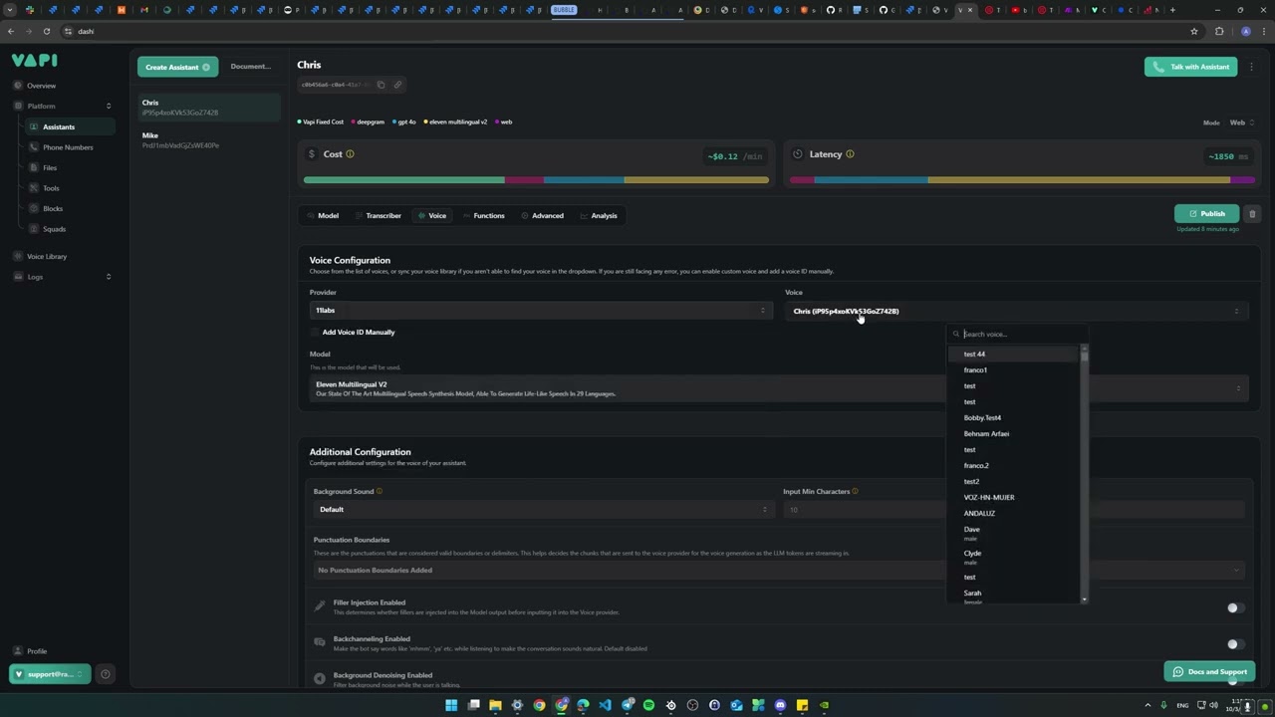The height and width of the screenshot is (717, 1275).
Task: Click the Documentation button
Action: click(x=250, y=67)
